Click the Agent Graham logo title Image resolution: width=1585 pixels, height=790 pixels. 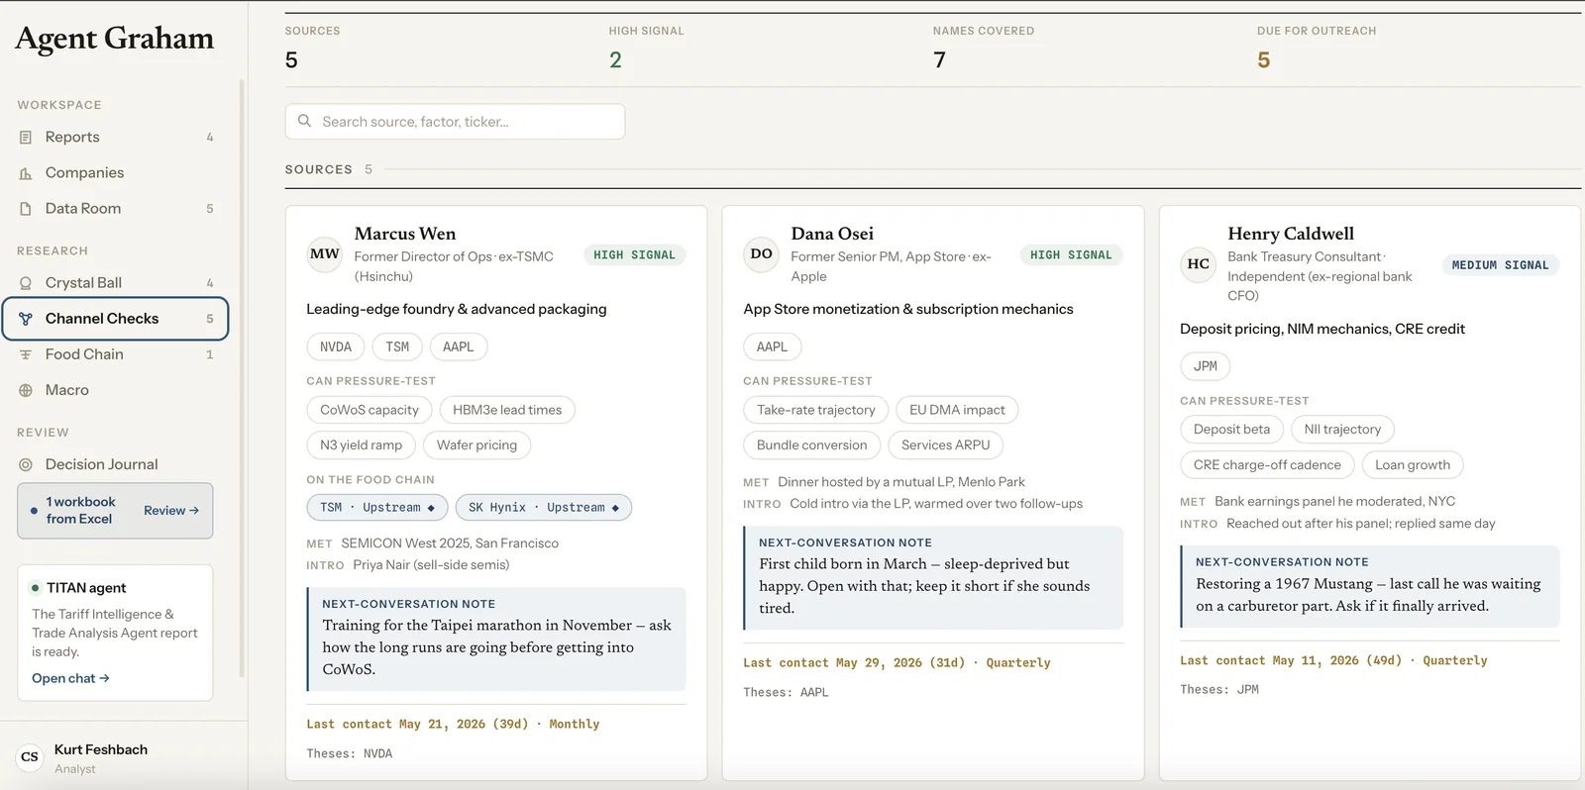click(x=115, y=38)
